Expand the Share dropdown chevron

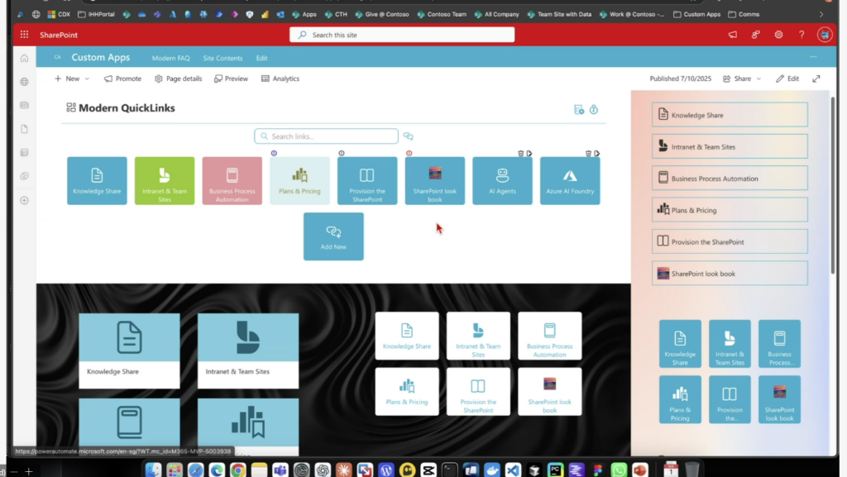coord(758,79)
